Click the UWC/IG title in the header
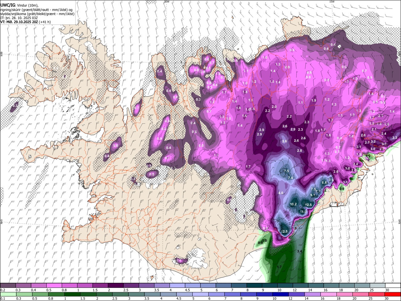Screen dimensions: 401x301 pos(8,5)
